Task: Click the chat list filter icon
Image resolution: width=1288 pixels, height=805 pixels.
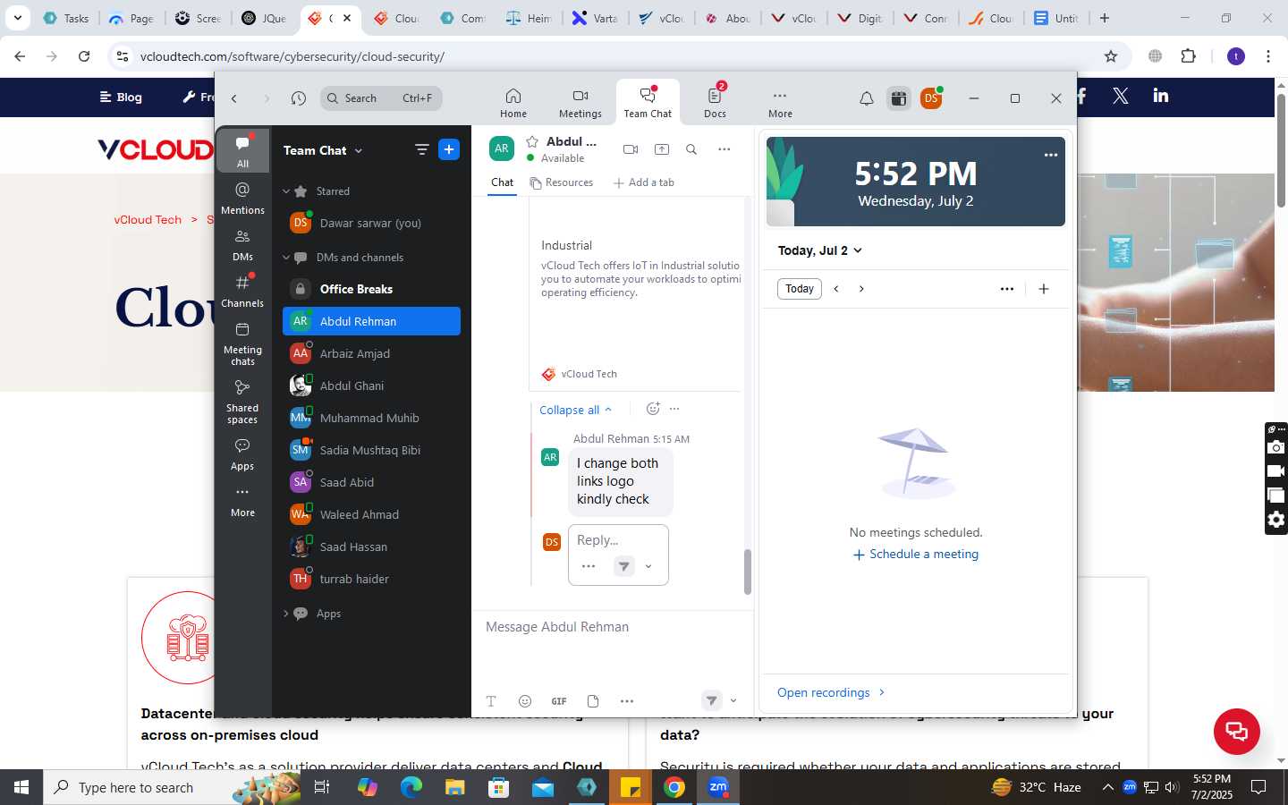Action: (422, 149)
